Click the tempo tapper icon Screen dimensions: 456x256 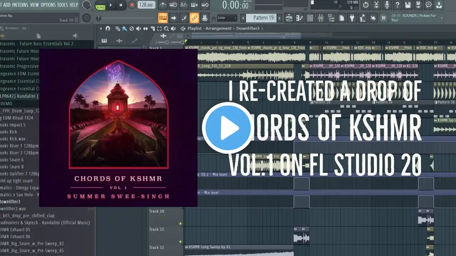(363, 18)
